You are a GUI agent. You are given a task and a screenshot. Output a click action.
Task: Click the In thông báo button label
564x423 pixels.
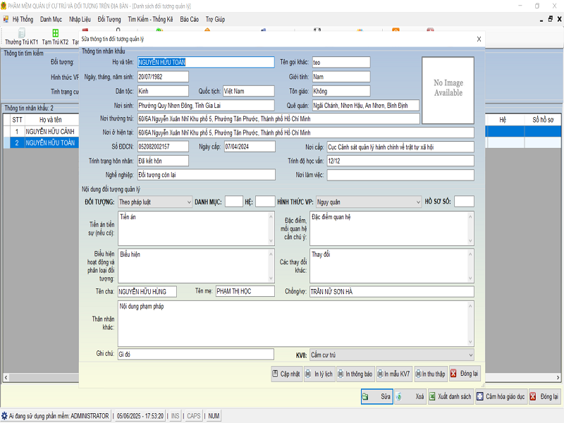tap(359, 374)
